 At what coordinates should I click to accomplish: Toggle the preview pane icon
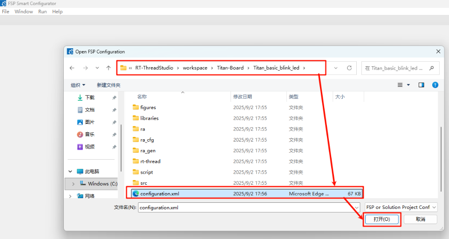[421, 85]
